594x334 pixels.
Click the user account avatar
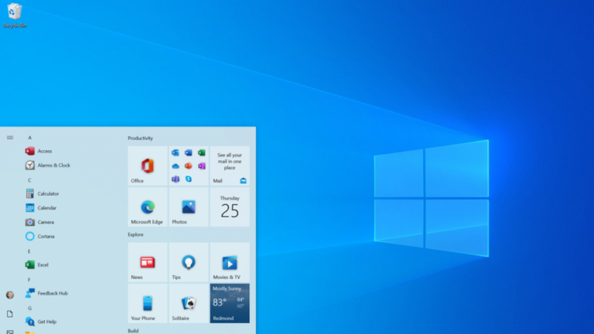(10, 295)
